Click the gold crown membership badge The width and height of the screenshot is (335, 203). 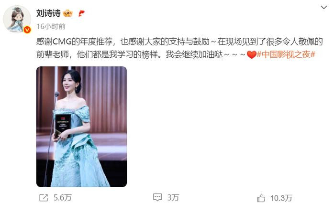click(x=68, y=13)
